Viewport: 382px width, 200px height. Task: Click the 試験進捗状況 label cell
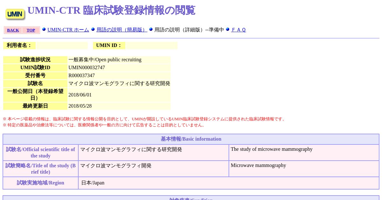point(35,60)
